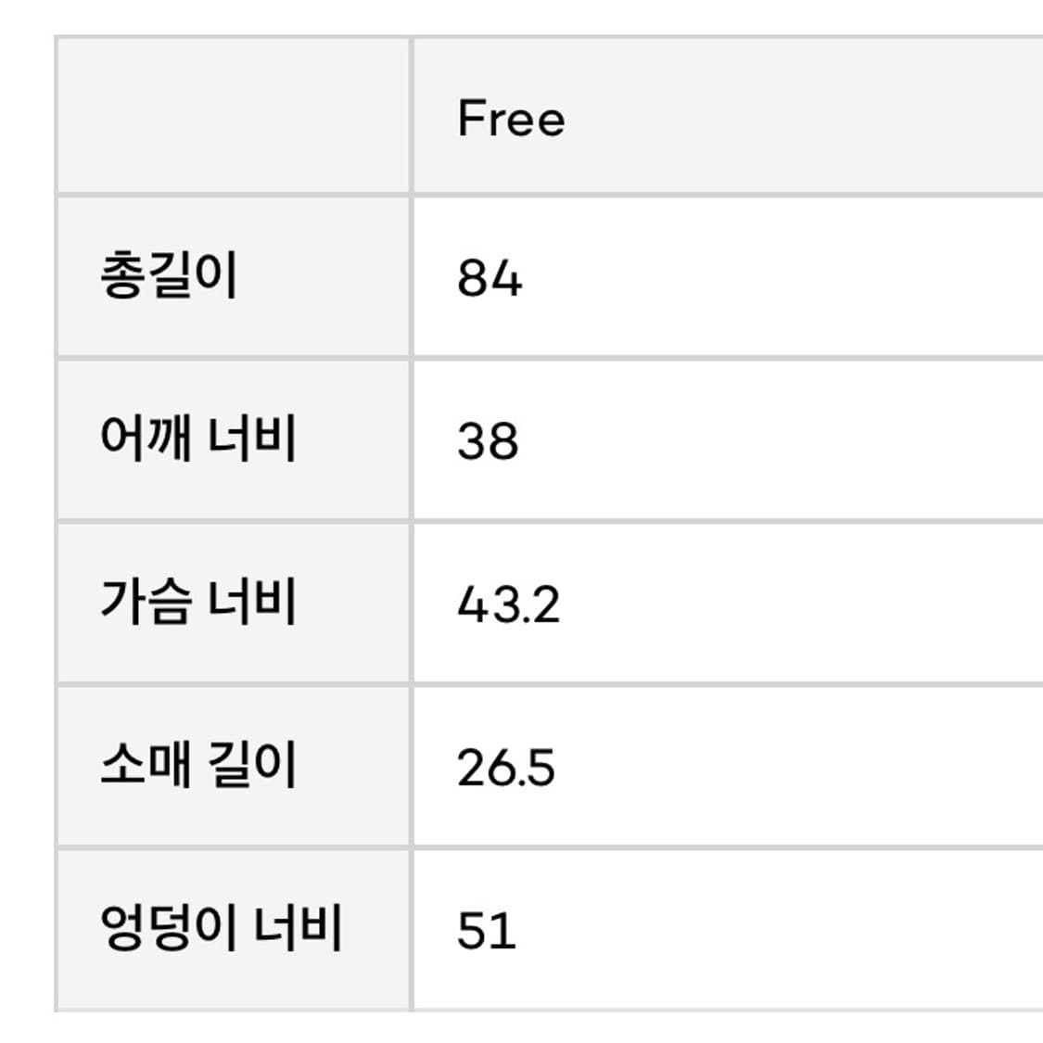
Task: Click the 가슴 너비 row label
Action: [x=197, y=603]
